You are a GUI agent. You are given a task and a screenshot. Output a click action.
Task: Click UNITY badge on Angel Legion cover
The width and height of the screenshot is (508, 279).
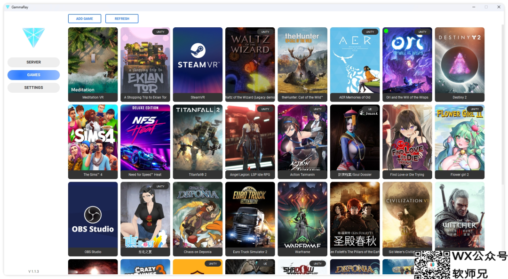click(x=265, y=109)
